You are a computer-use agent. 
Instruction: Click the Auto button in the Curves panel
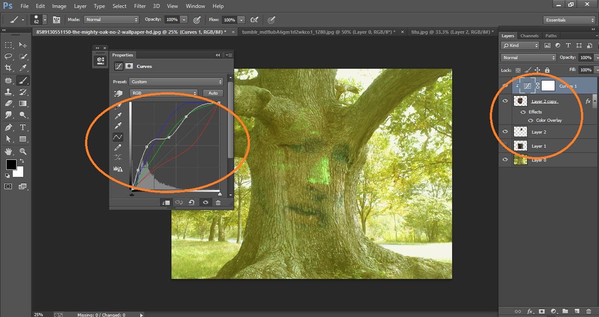[x=213, y=93]
